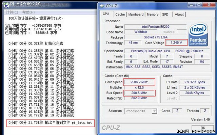
Task: Click the maximize button of CPU-Z
Action: [x=199, y=5]
